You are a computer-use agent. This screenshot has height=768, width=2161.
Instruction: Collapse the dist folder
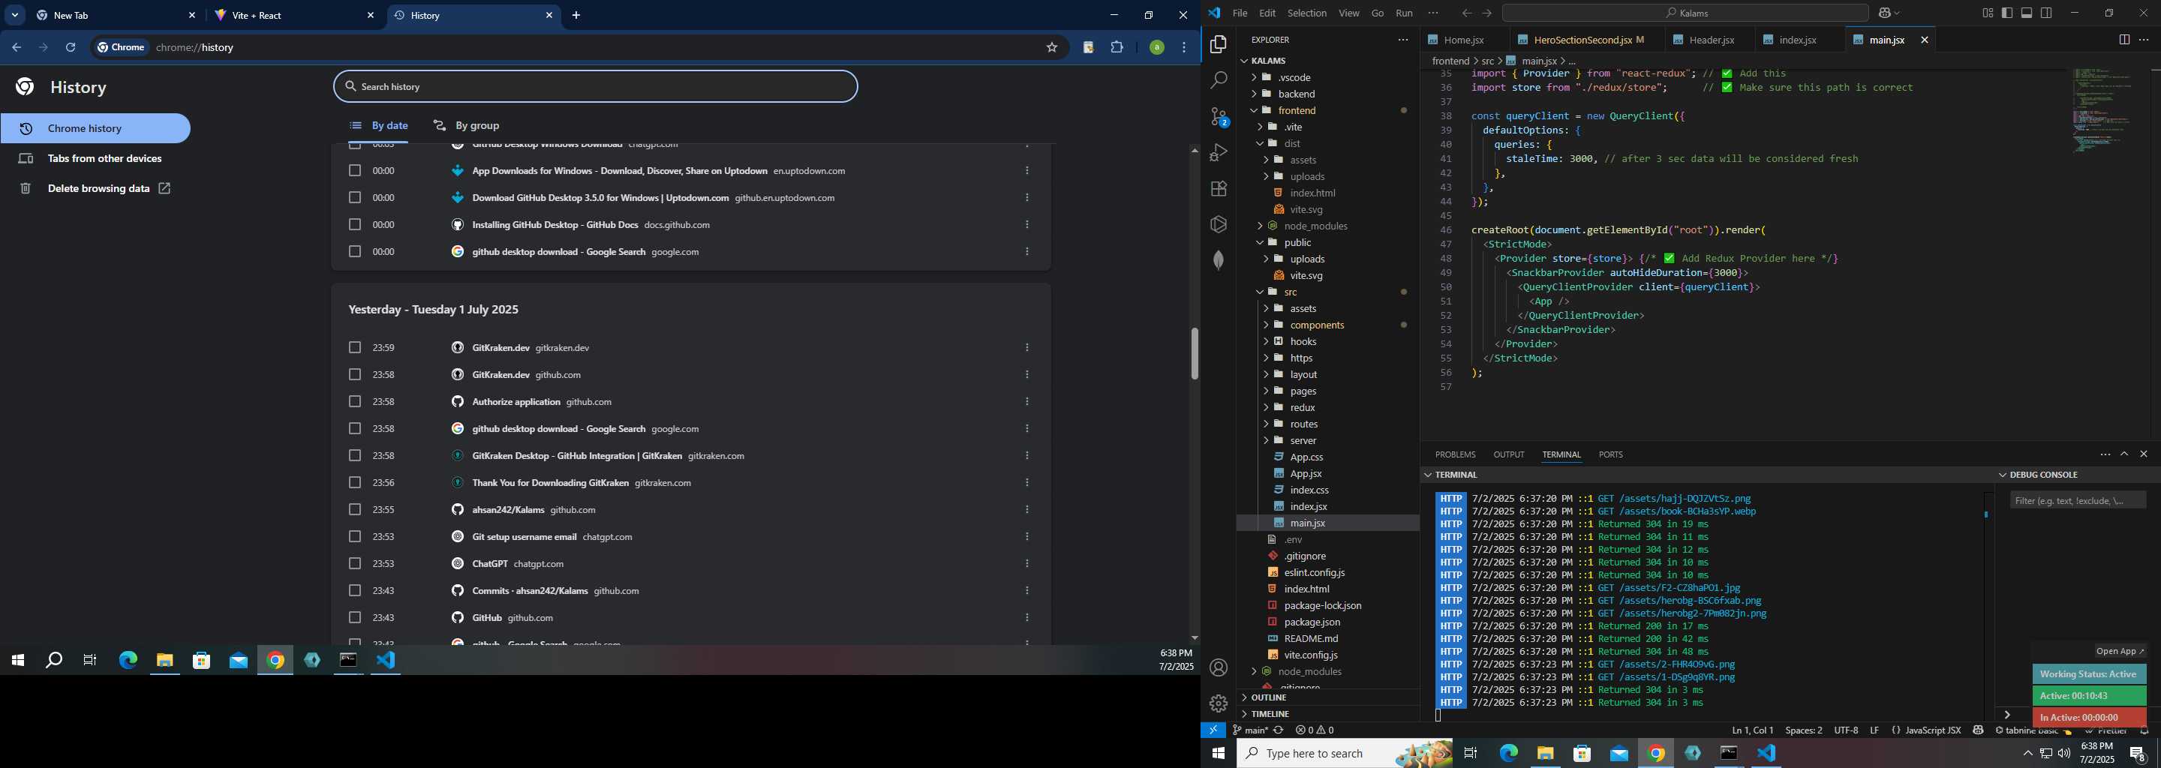point(1260,143)
